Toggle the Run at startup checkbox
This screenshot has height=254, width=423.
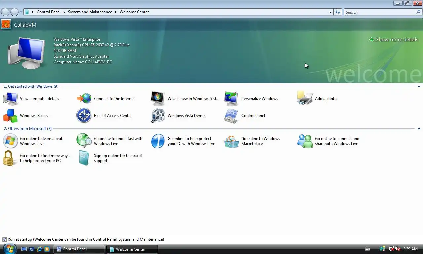pos(4,239)
